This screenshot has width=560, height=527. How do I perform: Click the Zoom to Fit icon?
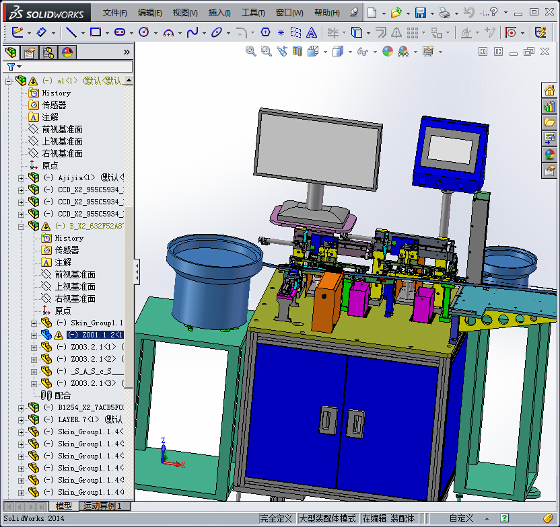pos(251,51)
